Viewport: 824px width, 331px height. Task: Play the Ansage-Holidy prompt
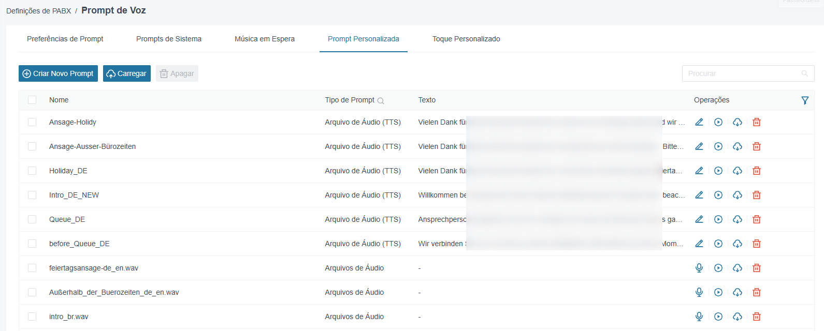pyautogui.click(x=718, y=122)
